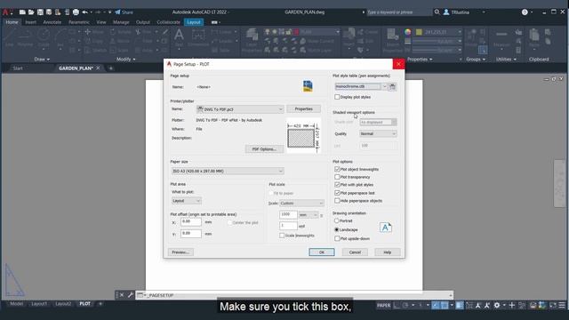This screenshot has height=320, width=569.
Task: Click the command line wrench customize icon
Action: point(131,295)
